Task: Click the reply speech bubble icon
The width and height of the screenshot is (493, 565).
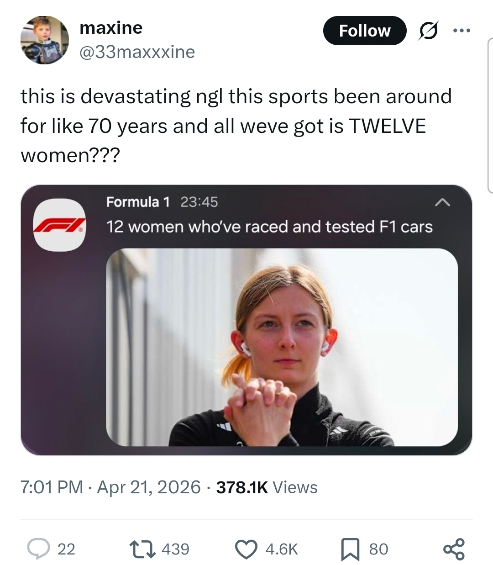Action: (38, 549)
